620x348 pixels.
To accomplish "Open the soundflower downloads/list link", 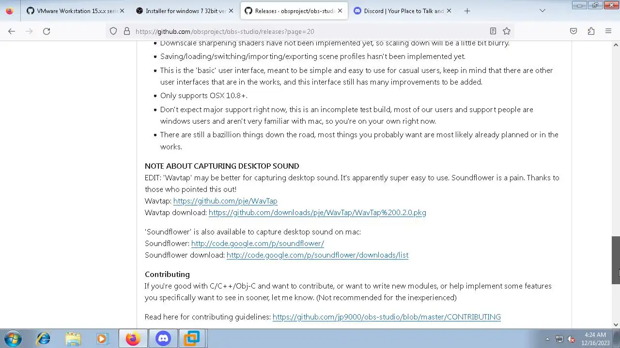I will [x=317, y=255].
